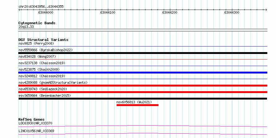Click the short red nsv6056813 bar
The height and width of the screenshot is (138, 276).
[x=137, y=105]
